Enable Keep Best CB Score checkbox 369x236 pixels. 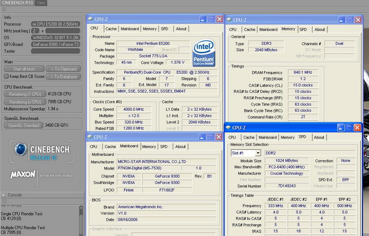pyautogui.click(x=6, y=76)
